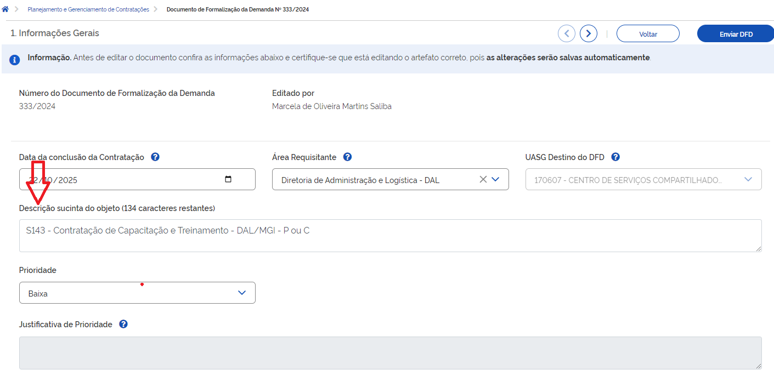The width and height of the screenshot is (774, 370).
Task: Open help for Data da conclusão da Contratação
Action: (155, 157)
